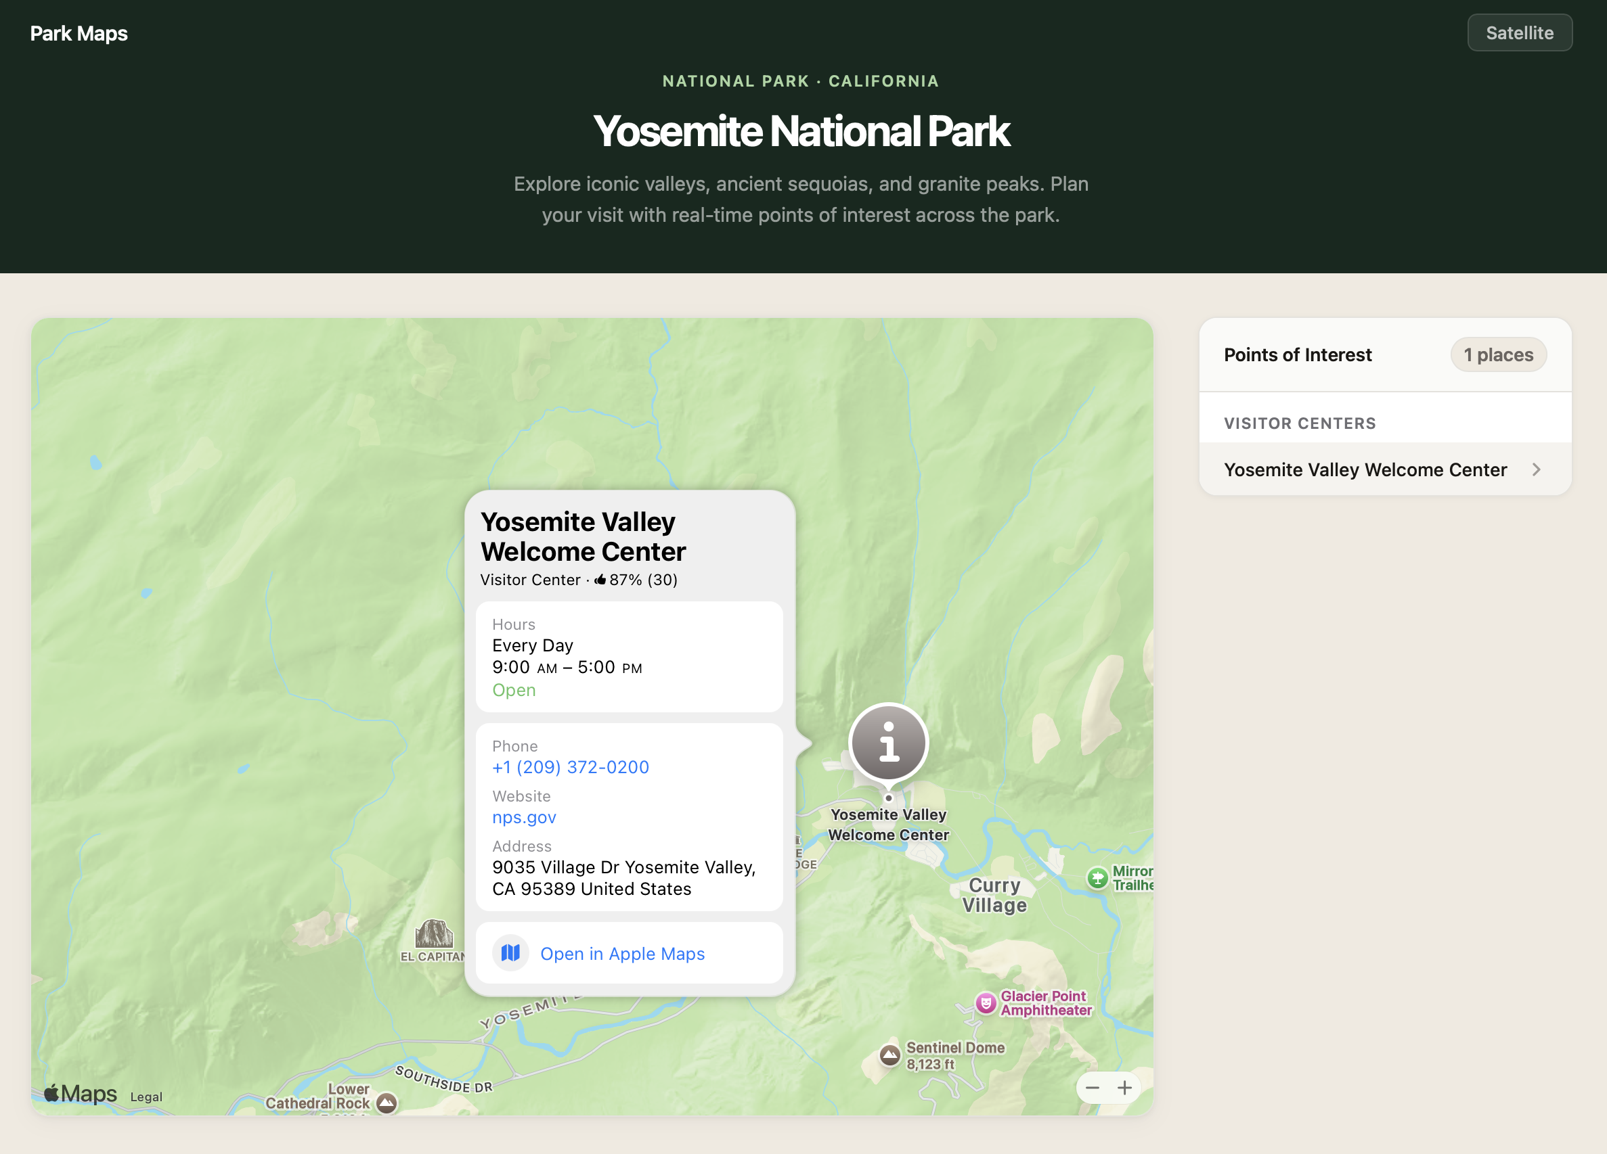
Task: Click the Apple Maps logo on map
Action: point(81,1094)
